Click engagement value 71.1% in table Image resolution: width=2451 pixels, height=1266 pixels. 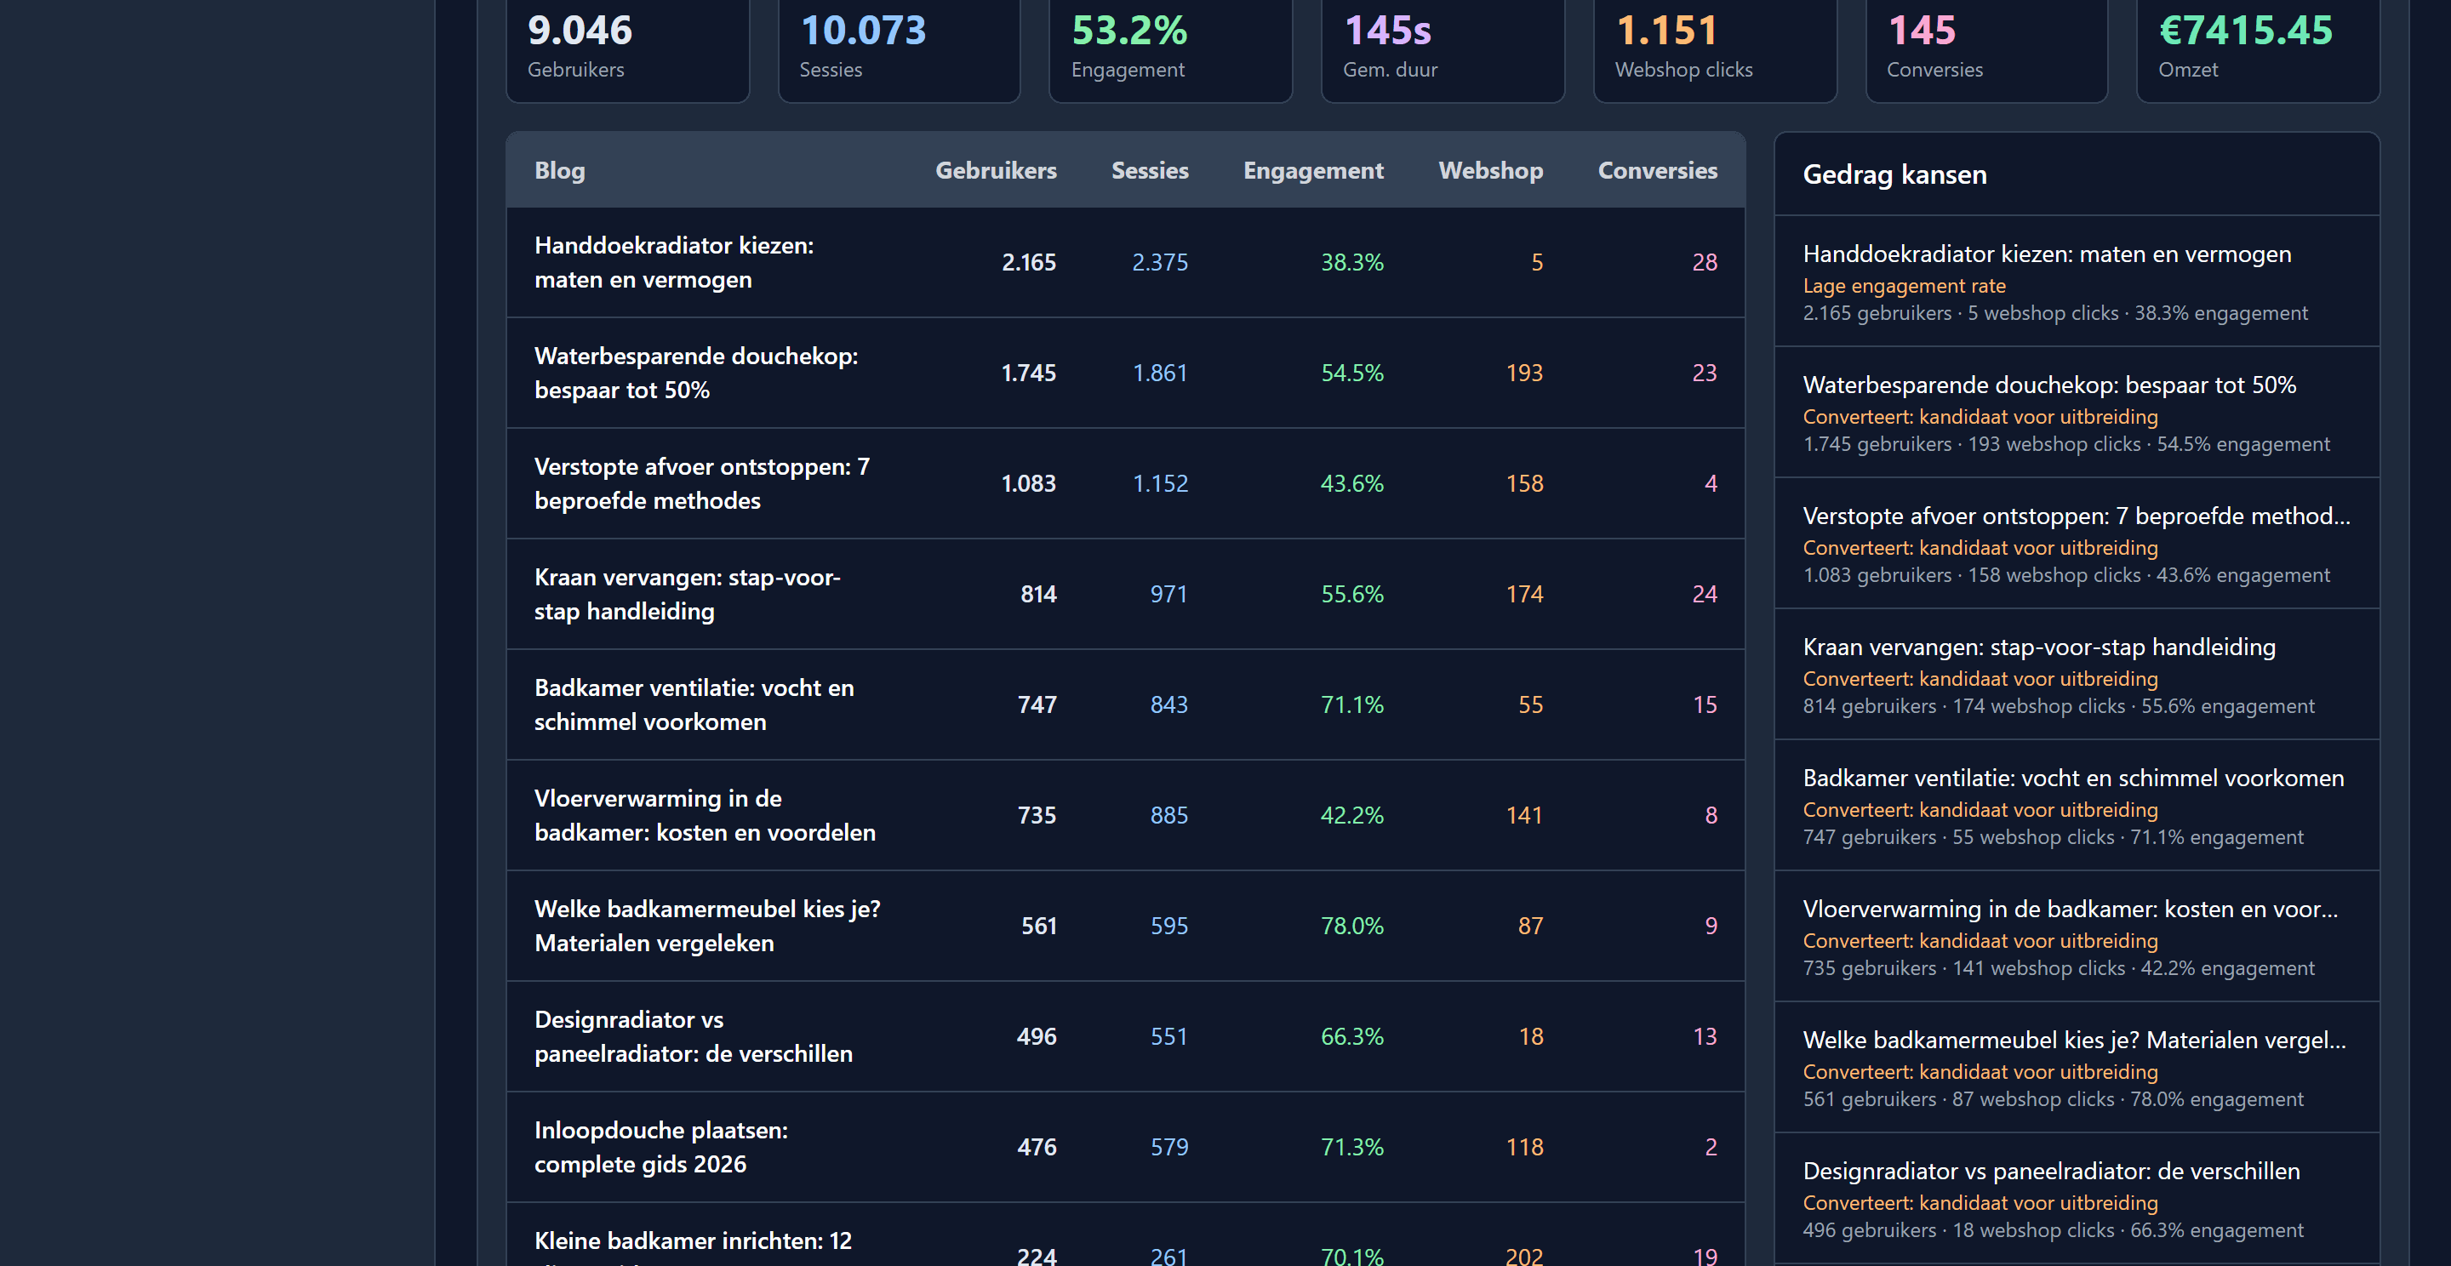click(x=1352, y=704)
